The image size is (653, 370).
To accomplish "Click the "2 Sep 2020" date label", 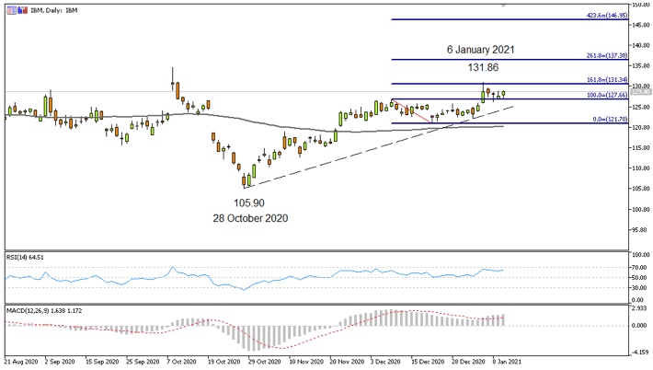I will point(60,362).
